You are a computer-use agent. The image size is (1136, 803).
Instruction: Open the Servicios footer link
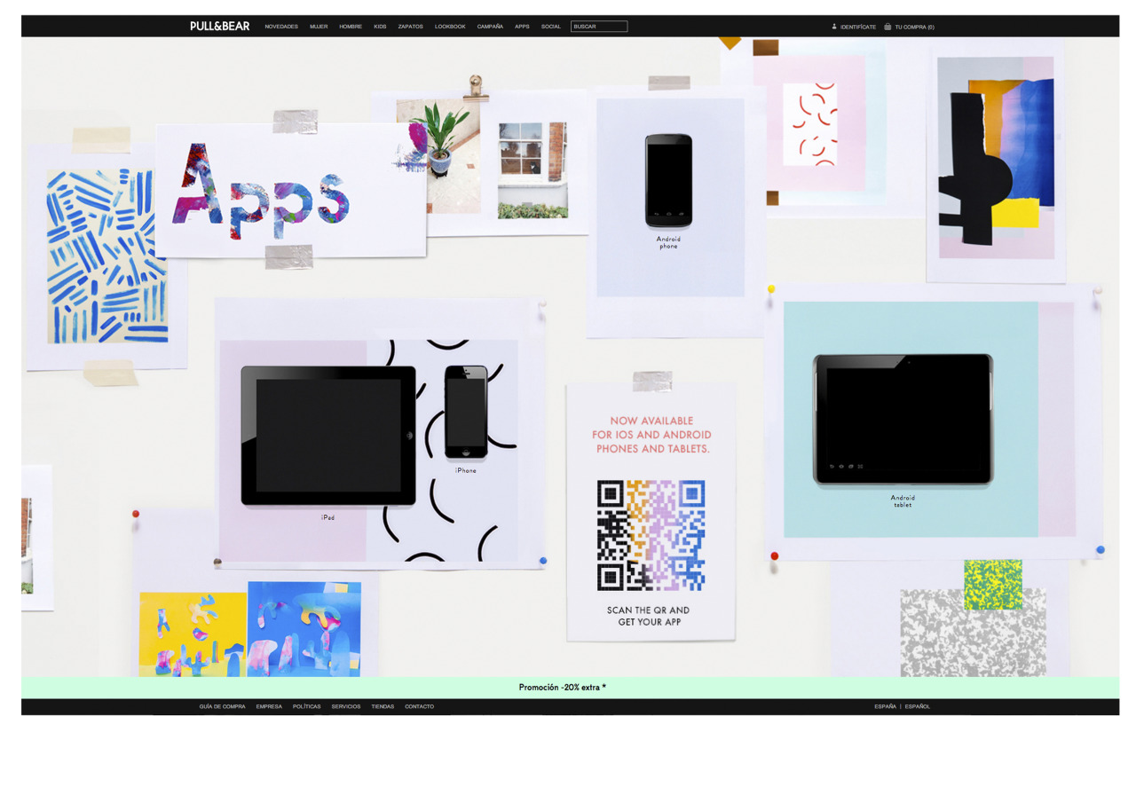346,707
